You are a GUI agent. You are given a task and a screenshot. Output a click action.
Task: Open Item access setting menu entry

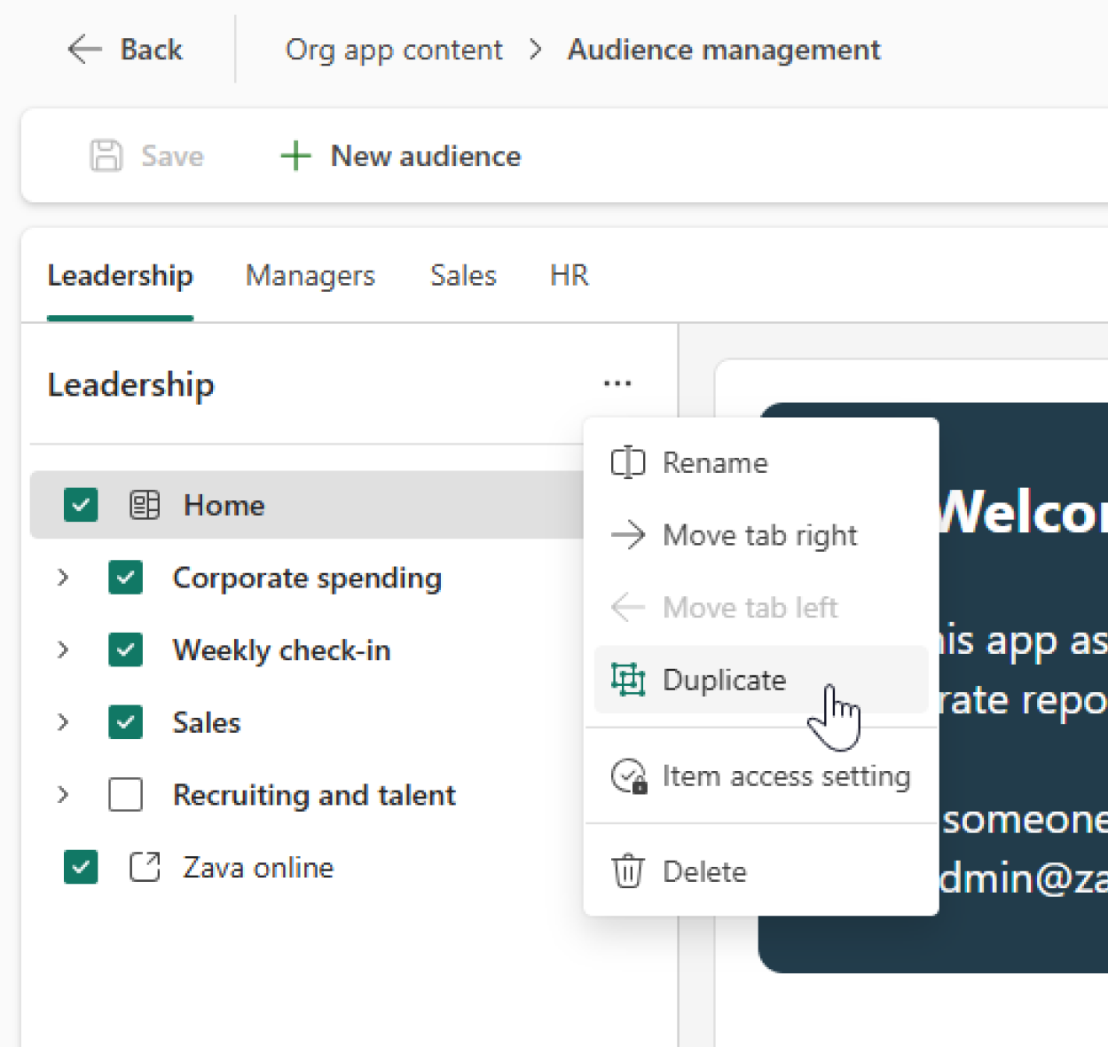click(x=761, y=776)
